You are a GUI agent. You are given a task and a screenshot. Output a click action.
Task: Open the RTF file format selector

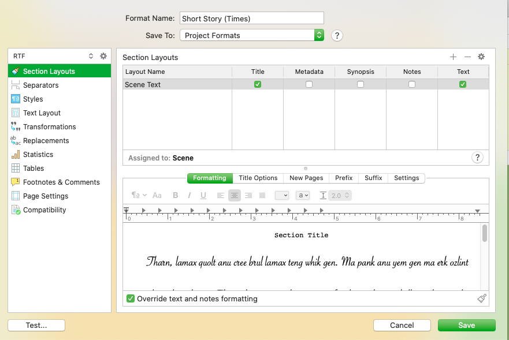pyautogui.click(x=53, y=56)
